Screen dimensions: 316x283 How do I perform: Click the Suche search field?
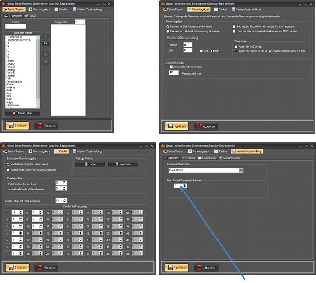point(15,26)
